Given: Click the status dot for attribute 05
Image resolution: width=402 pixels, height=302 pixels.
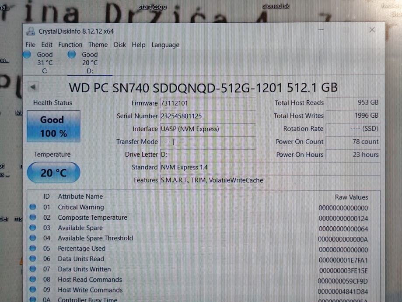Looking at the screenshot, I should pyautogui.click(x=32, y=248).
